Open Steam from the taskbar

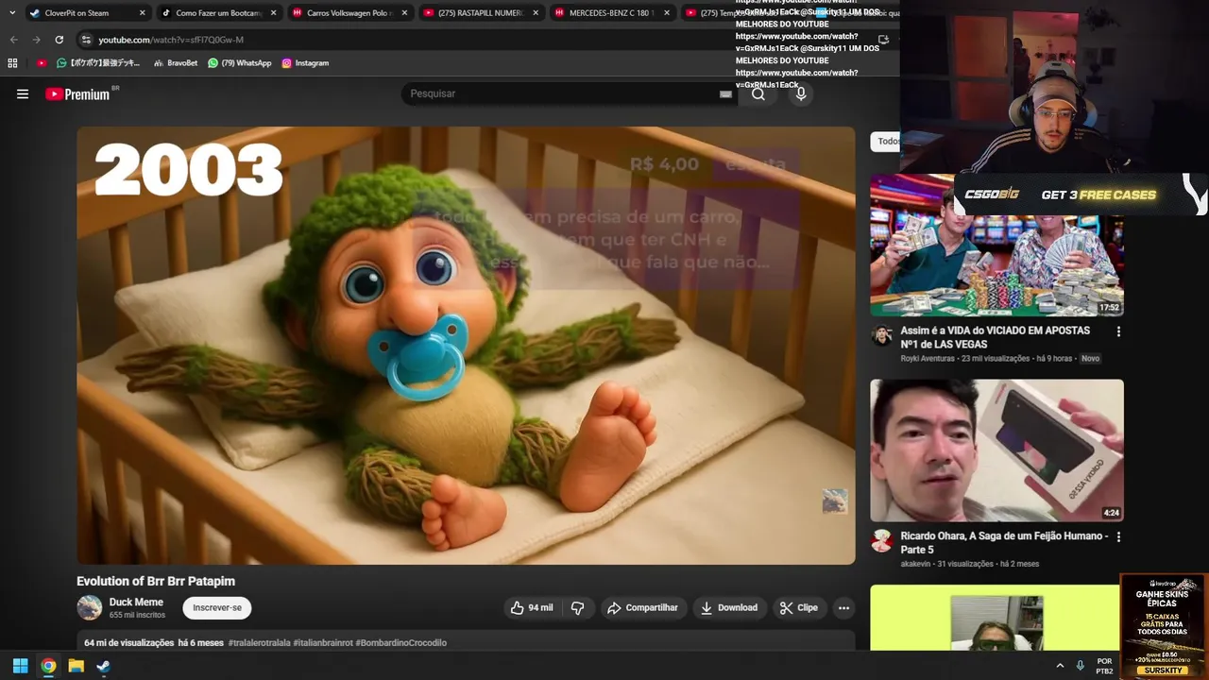(103, 666)
